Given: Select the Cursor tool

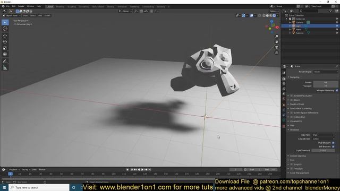Looking at the screenshot, I should pos(5,29).
